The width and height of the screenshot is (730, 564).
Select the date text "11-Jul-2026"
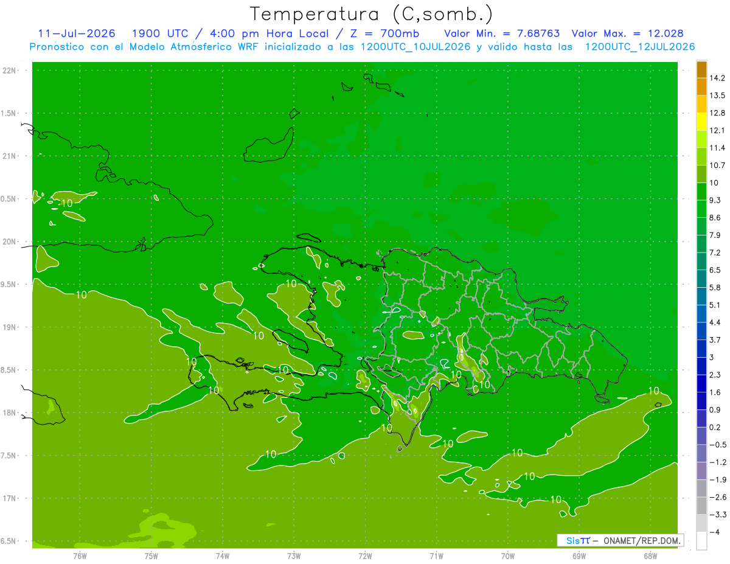76,33
